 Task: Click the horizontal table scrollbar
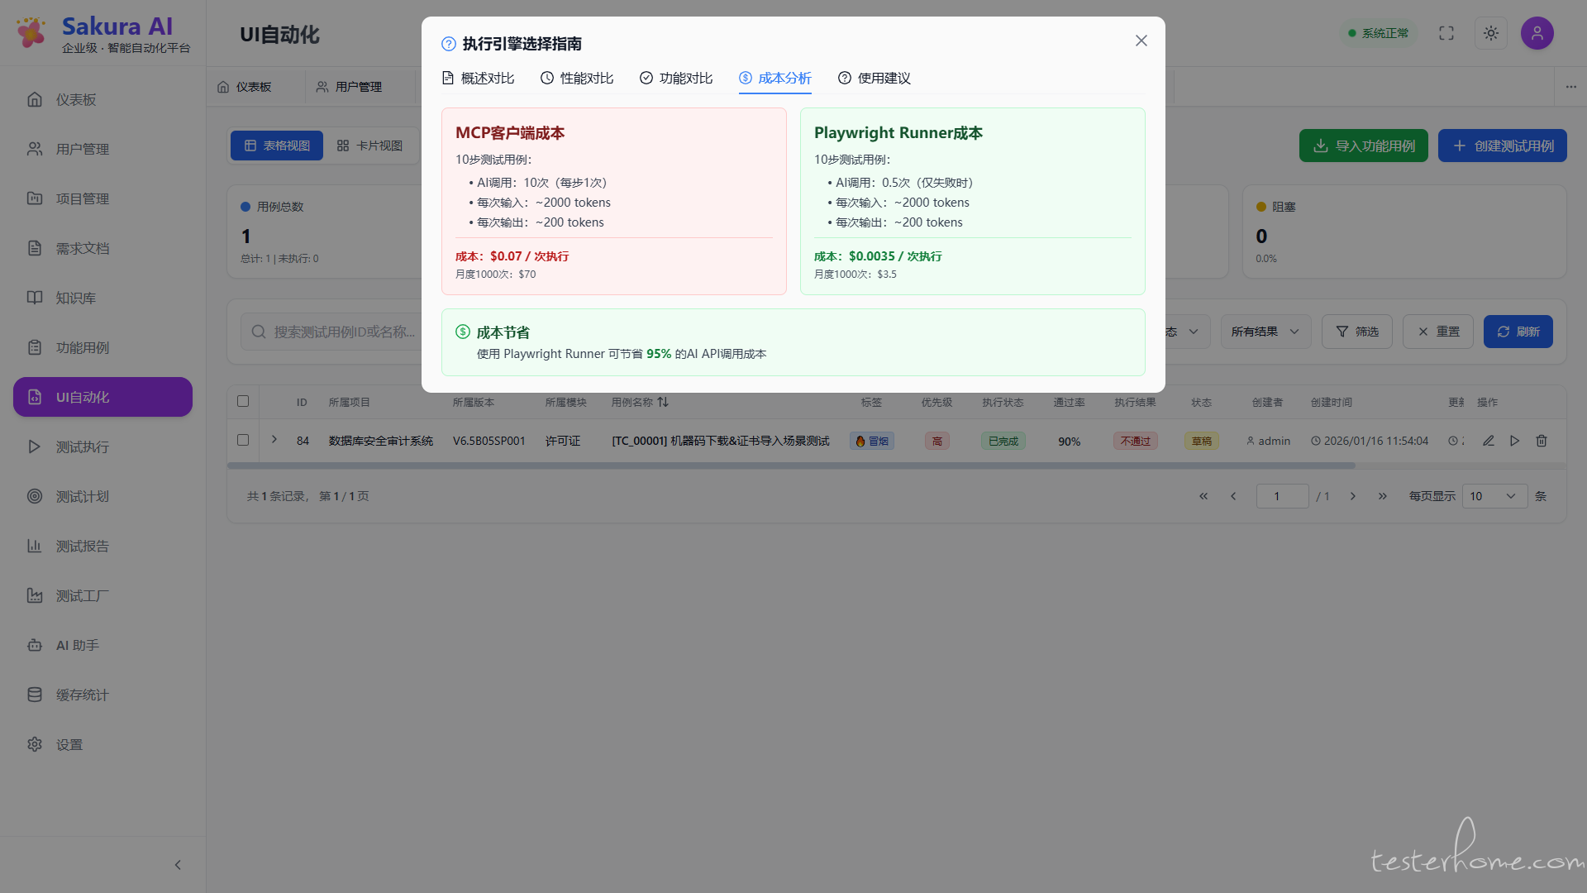(790, 466)
